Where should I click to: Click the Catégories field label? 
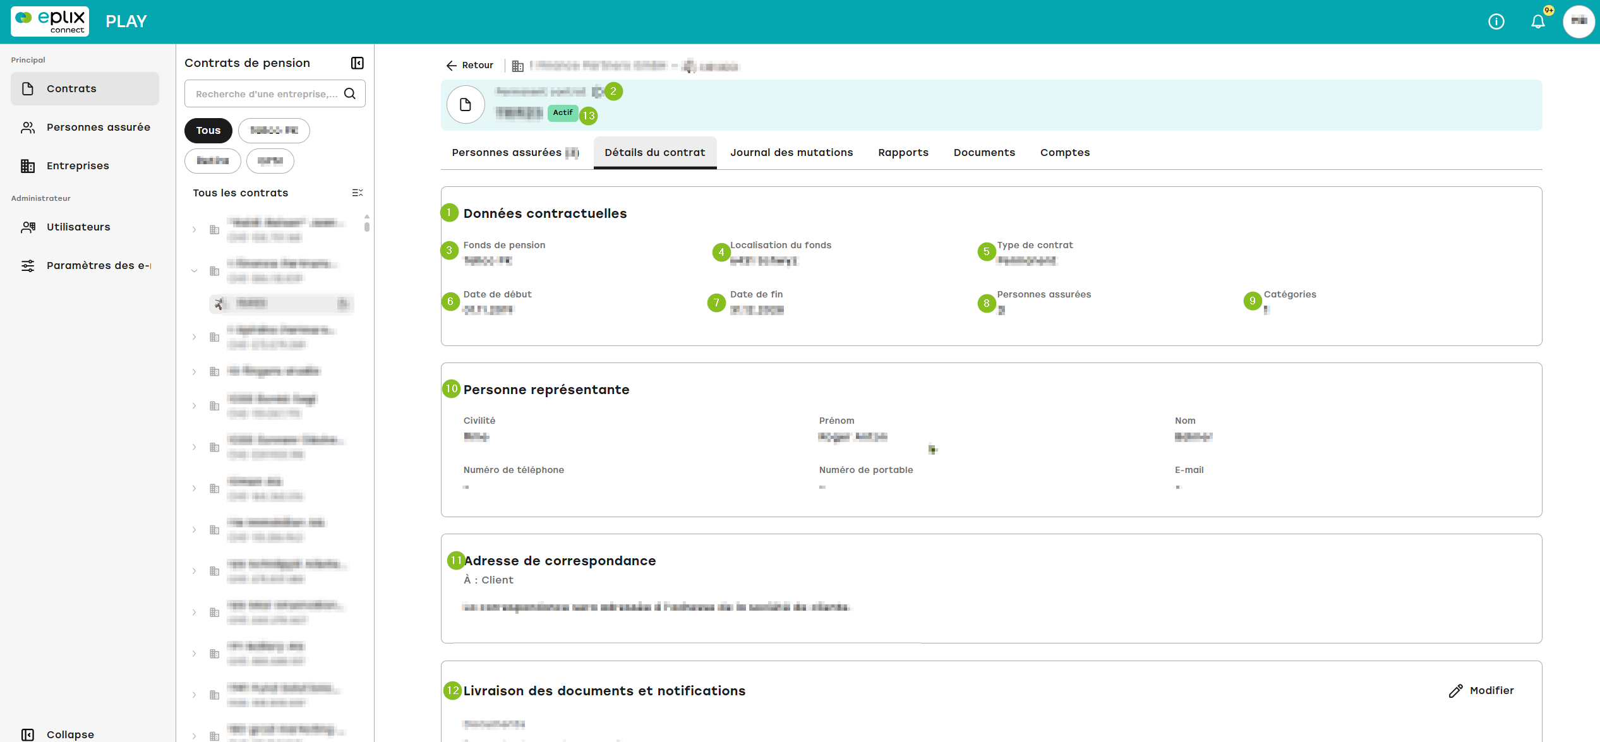(1290, 294)
